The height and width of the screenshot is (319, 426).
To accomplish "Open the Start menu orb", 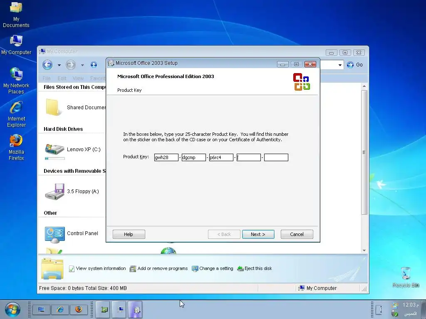I will [12, 309].
